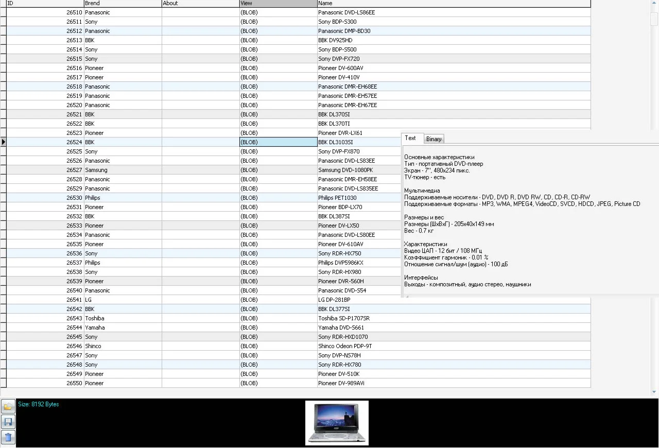Click the current row indicator arrow

coord(3,142)
